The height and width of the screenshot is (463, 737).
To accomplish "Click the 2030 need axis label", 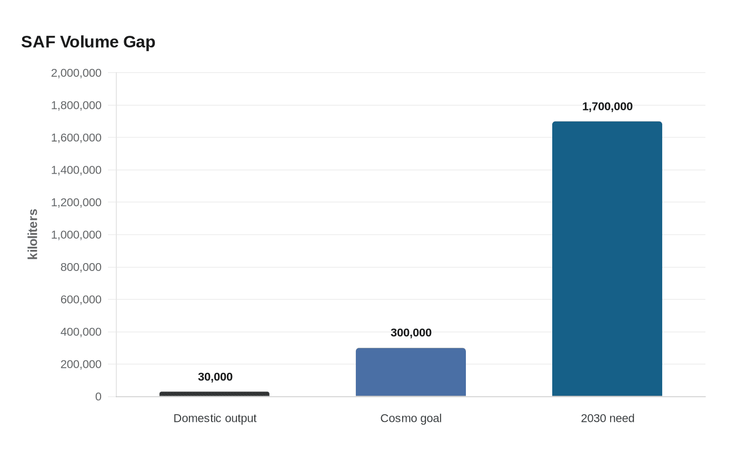I will tap(607, 418).
